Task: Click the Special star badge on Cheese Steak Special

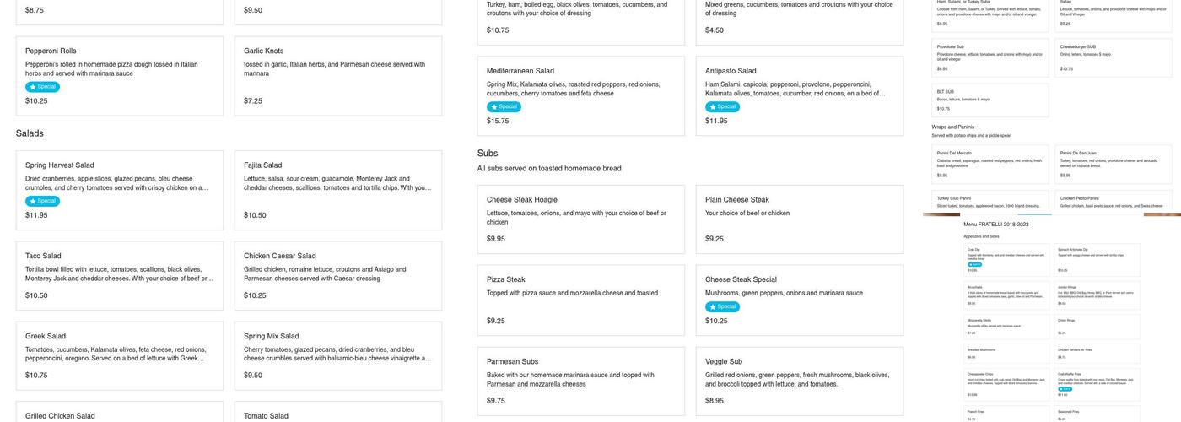Action: click(x=722, y=306)
